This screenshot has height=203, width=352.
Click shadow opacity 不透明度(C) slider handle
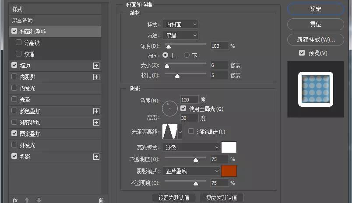(x=196, y=183)
